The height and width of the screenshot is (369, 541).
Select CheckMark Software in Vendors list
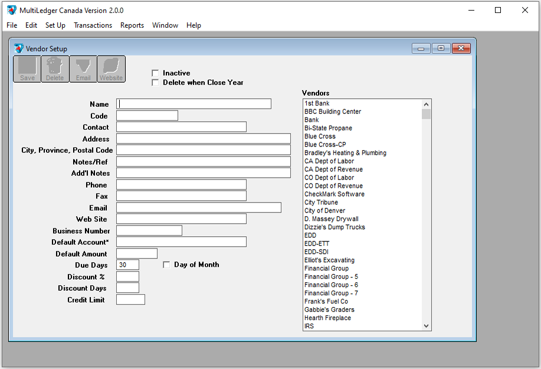pos(334,194)
